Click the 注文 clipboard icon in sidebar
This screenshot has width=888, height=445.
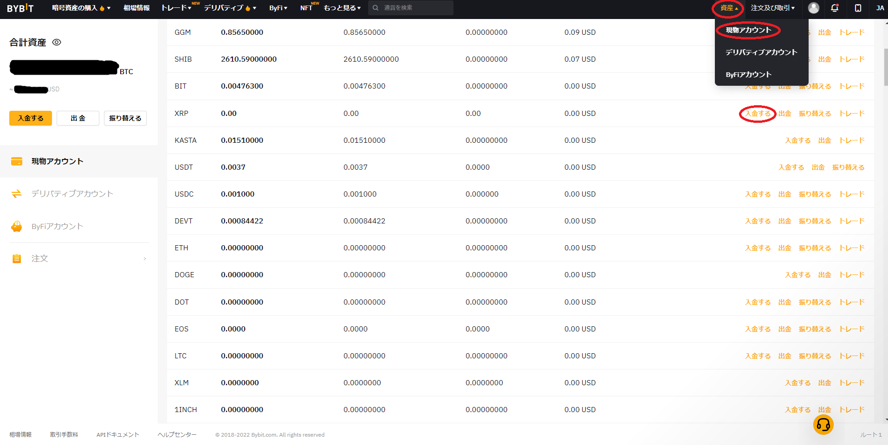(x=17, y=259)
